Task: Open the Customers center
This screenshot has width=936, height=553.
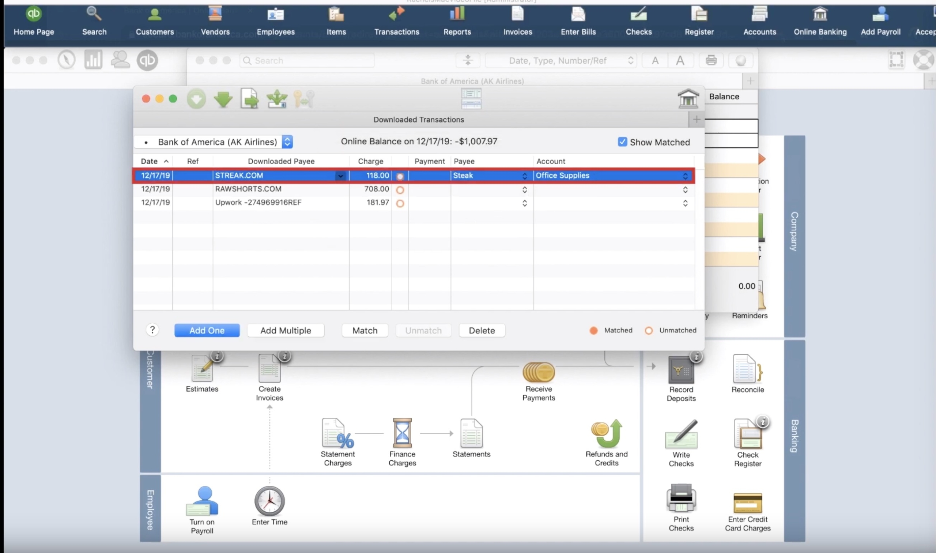Action: (x=155, y=20)
